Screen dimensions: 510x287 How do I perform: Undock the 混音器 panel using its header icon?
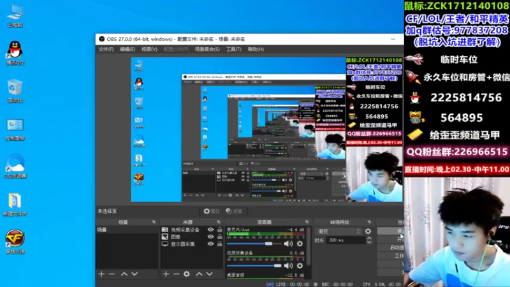click(x=307, y=222)
